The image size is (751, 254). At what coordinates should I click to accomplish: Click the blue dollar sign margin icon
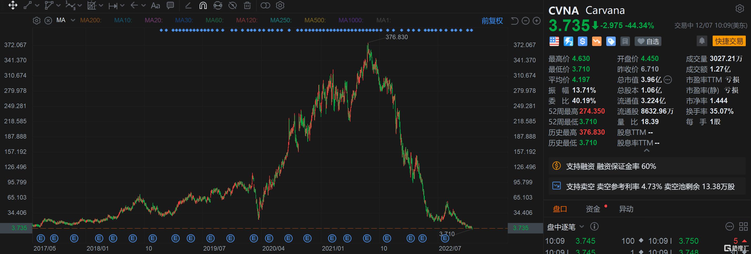click(x=583, y=42)
